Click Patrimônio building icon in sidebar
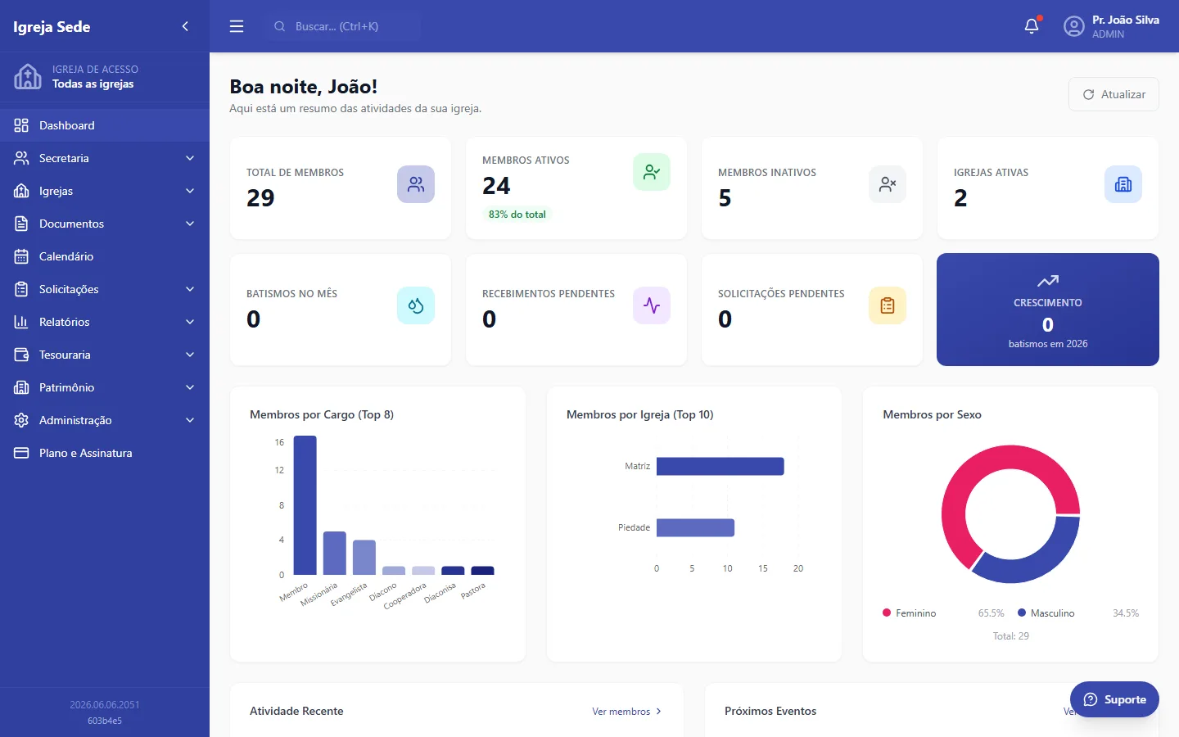1179x737 pixels. [x=21, y=387]
